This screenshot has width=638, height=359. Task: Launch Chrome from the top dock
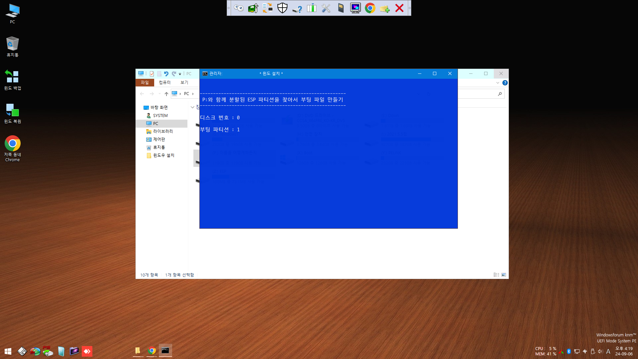tap(370, 8)
